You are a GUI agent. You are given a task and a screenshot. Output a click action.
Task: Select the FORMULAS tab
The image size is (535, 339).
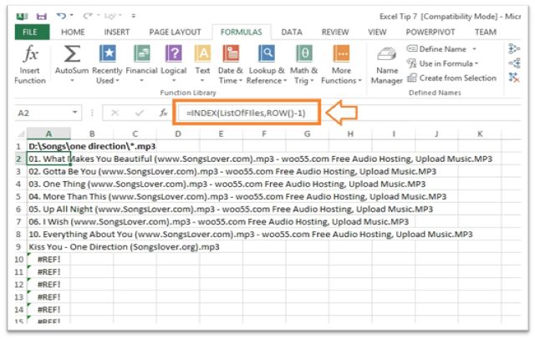pos(242,33)
